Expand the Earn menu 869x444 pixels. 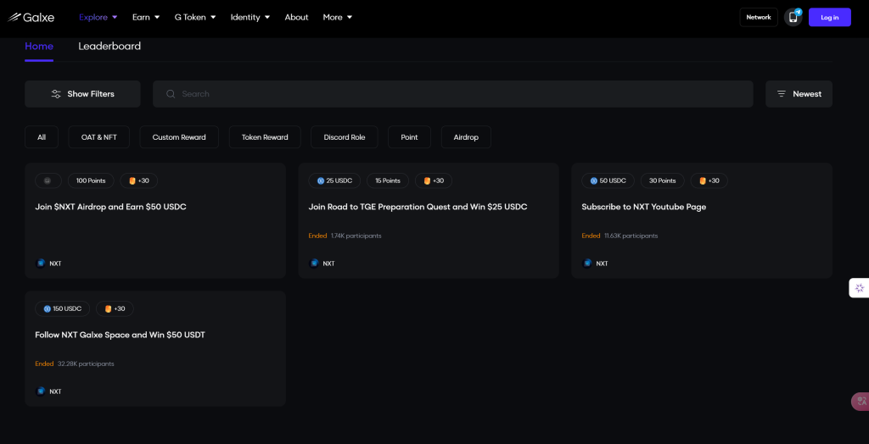pyautogui.click(x=146, y=17)
